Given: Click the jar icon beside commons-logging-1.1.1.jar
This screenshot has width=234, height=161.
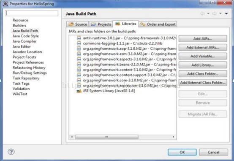Looking at the screenshot, I should (x=79, y=43).
